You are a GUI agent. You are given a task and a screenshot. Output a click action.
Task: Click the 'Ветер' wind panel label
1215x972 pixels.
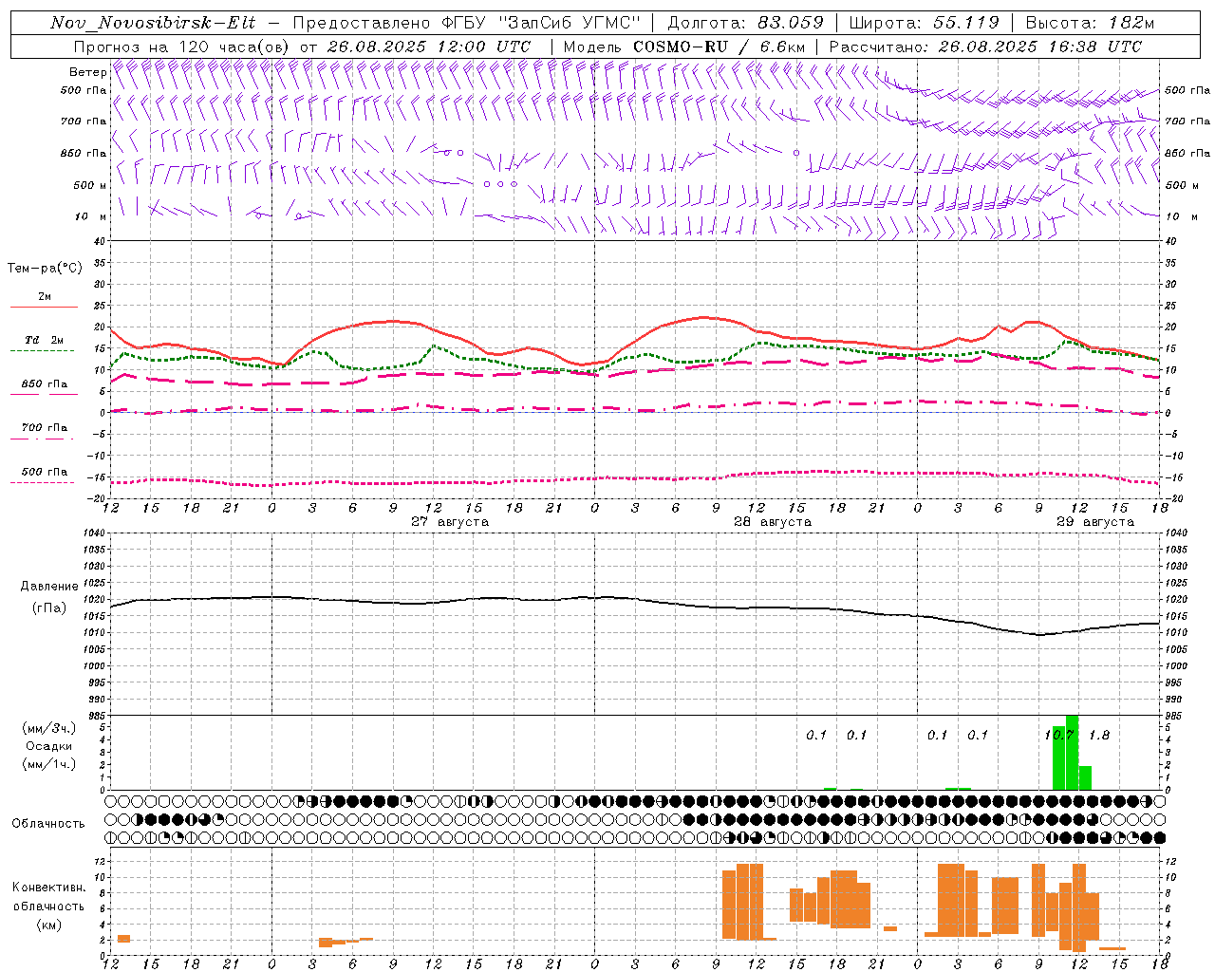pos(87,72)
